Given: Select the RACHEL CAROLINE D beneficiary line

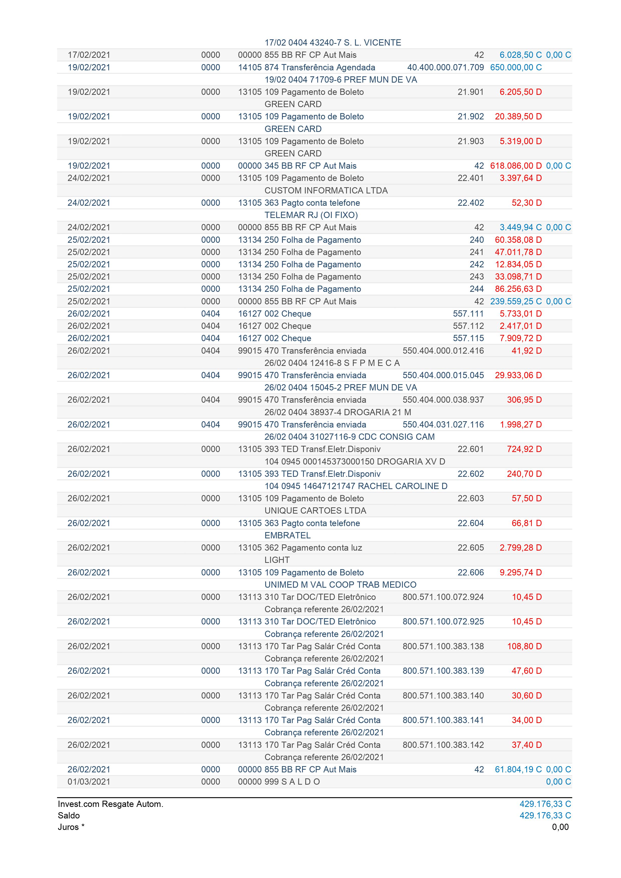Looking at the screenshot, I should click(x=356, y=486).
